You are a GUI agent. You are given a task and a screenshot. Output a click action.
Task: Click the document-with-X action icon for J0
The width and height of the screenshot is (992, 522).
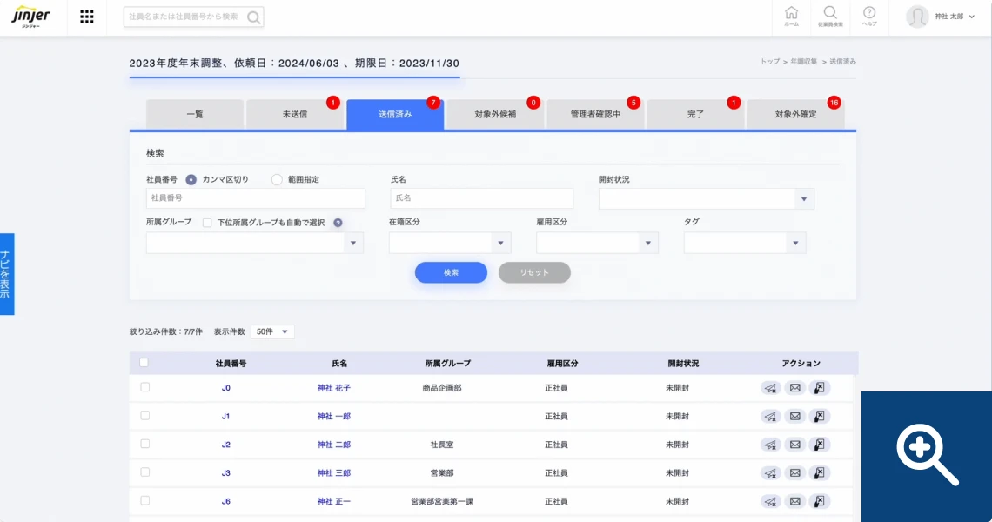coord(820,388)
